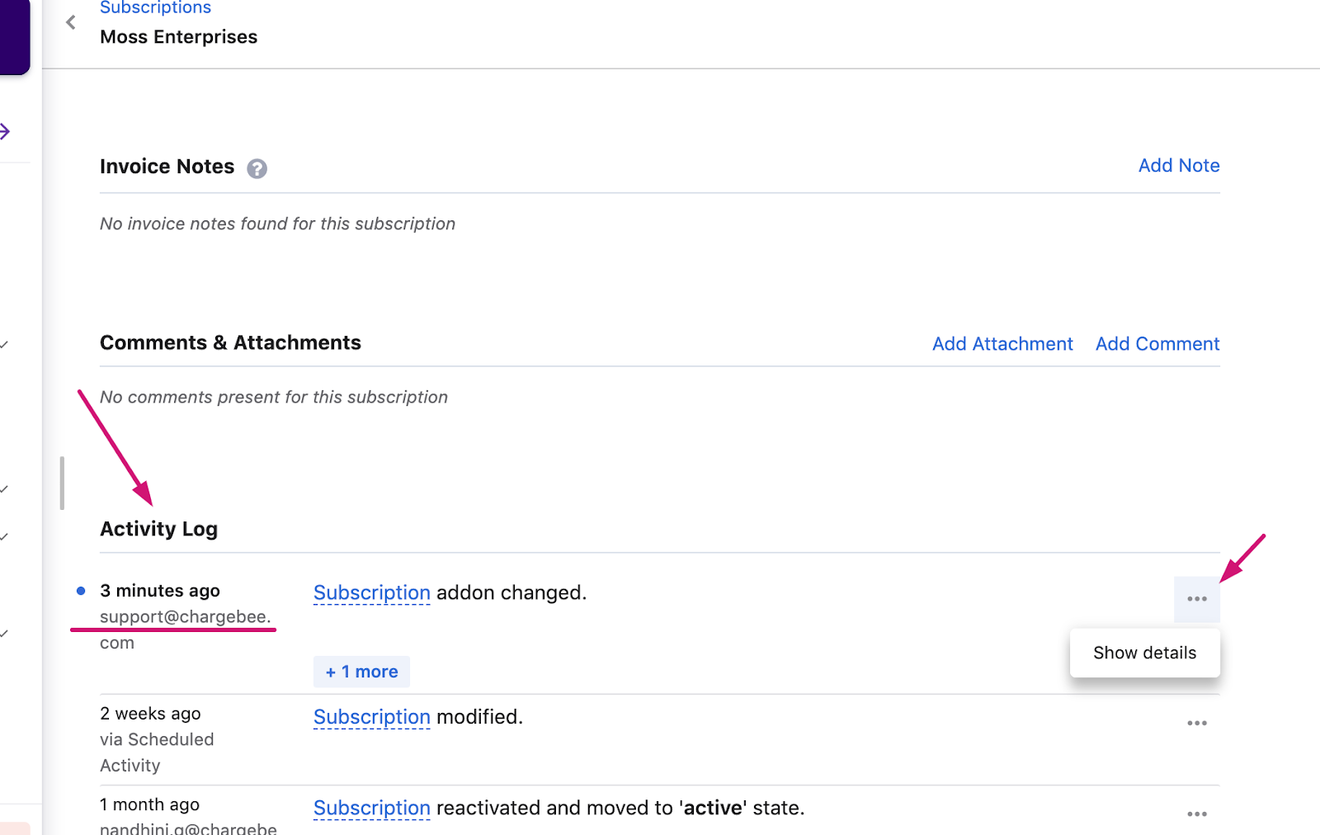Expand the + 1 more activity details
1320x835 pixels.
click(361, 672)
